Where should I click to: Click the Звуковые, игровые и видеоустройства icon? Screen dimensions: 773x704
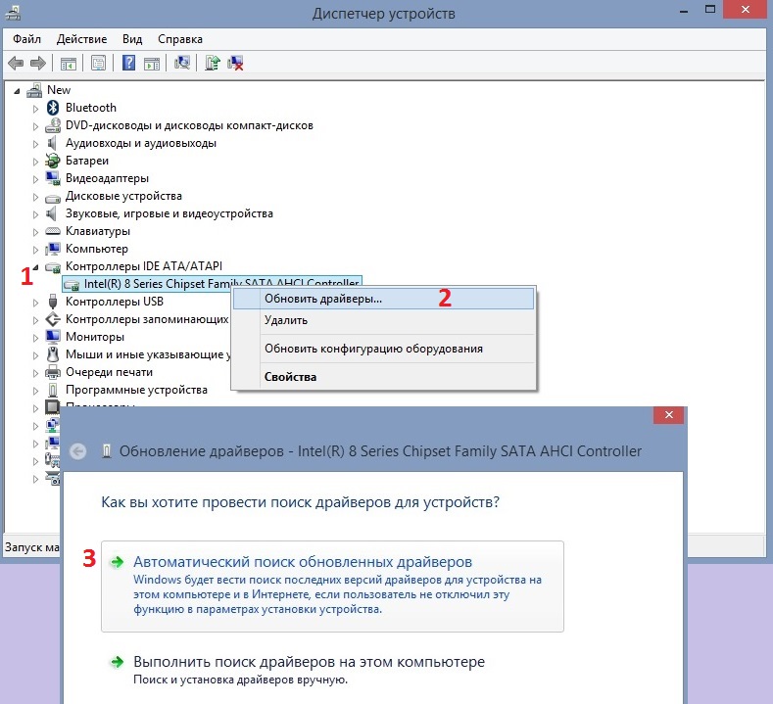click(x=52, y=213)
